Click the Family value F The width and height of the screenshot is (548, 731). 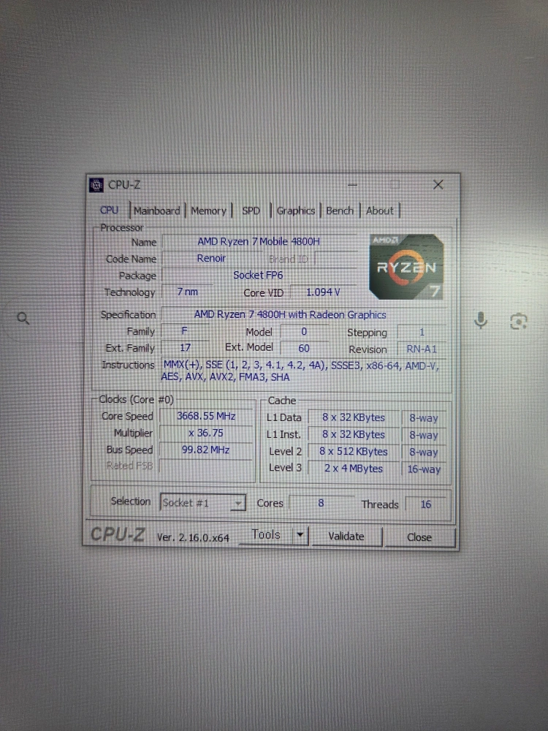coord(185,331)
